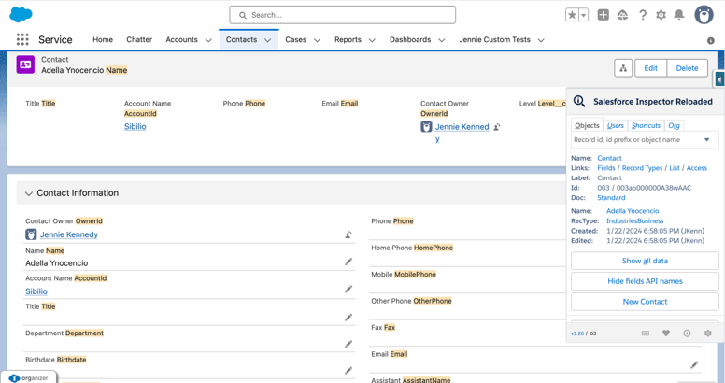Collapse the Salesforce Inspector side panel arrow
Screen dimensions: 725x383
(x=718, y=79)
